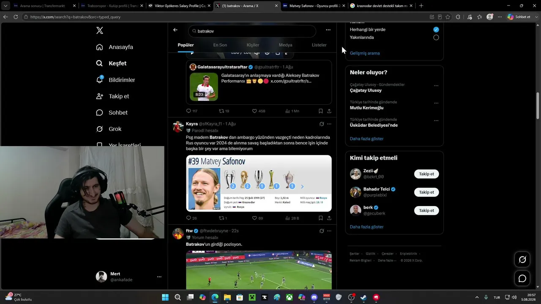Open Takip et in the sidebar

(112, 96)
